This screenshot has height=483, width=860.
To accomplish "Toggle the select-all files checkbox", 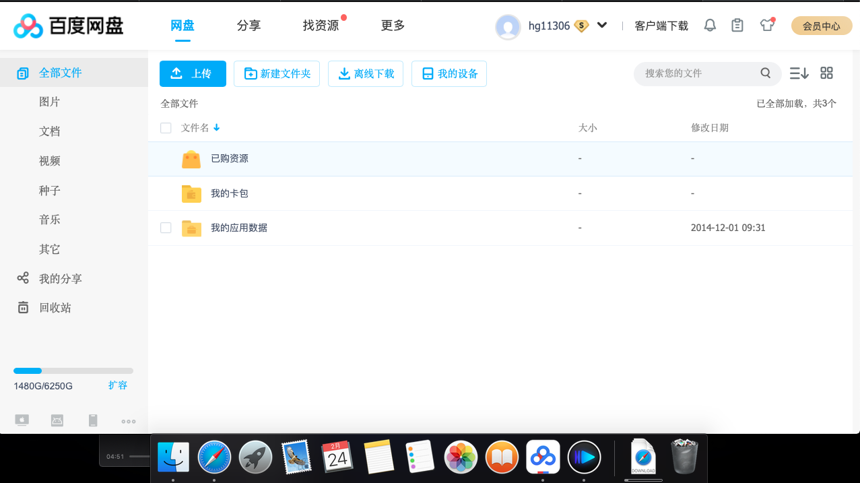I will point(166,128).
